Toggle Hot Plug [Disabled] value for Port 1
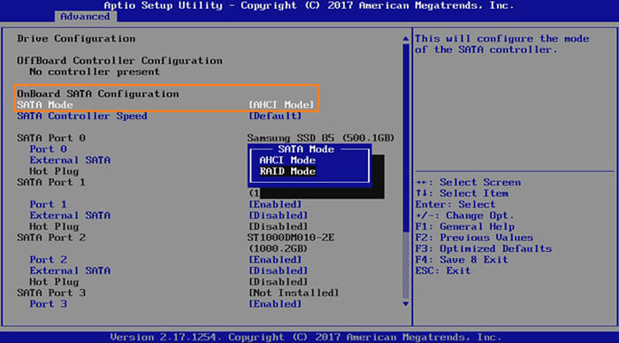Viewport: 619px width, 343px height. coord(279,226)
